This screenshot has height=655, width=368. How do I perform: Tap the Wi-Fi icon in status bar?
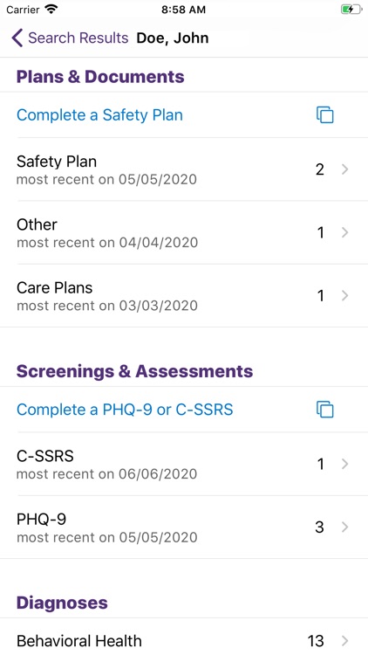(x=51, y=10)
